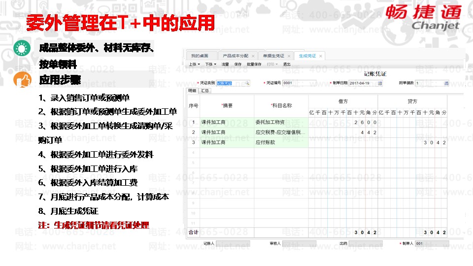The height and width of the screenshot is (266, 473).
Task: Click the 出纳 field at bottom
Action: click(366, 243)
